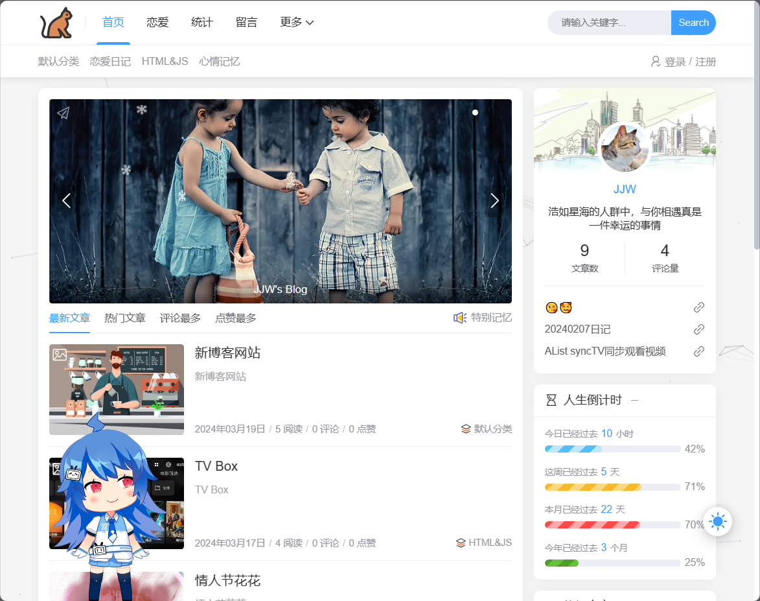Open the 首页 nav item
The width and height of the screenshot is (760, 601).
click(113, 22)
